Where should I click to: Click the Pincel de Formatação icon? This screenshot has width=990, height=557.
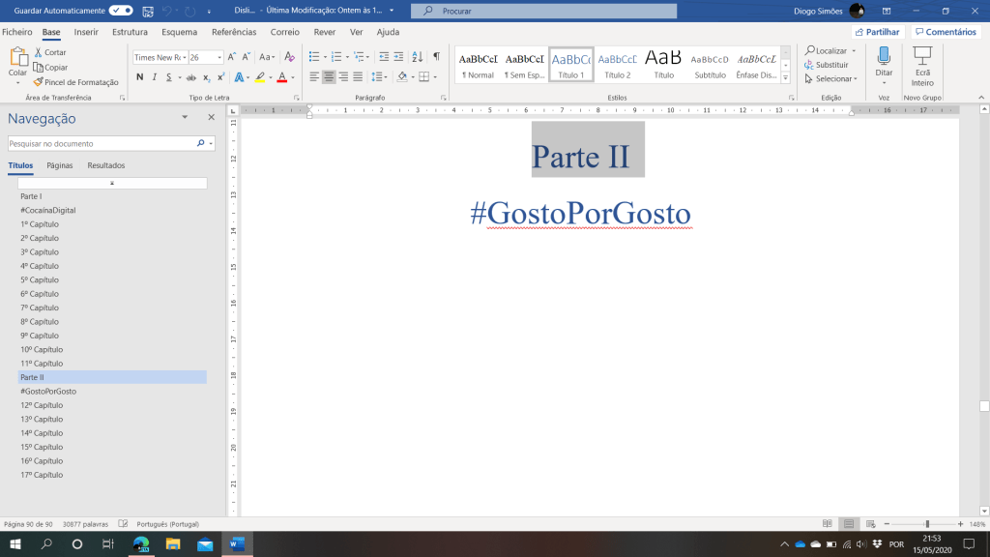pyautogui.click(x=38, y=82)
